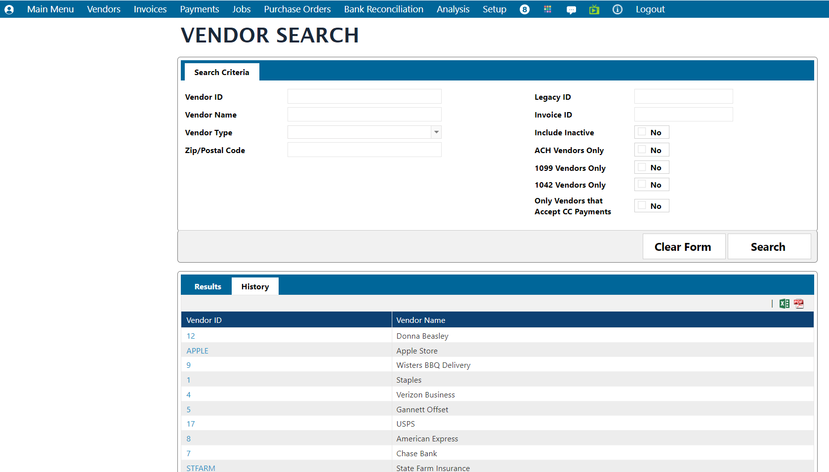Screen dimensions: 829x472
Task: Click the info circle icon
Action: (618, 9)
